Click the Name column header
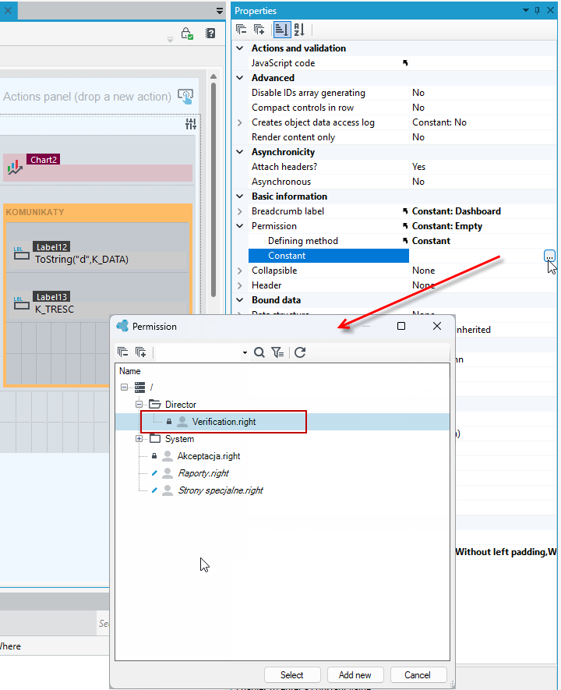 tap(130, 371)
